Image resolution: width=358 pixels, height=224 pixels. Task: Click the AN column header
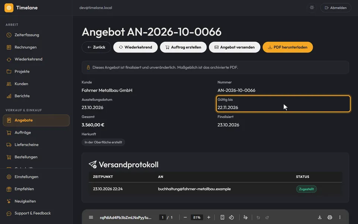[x=160, y=177]
